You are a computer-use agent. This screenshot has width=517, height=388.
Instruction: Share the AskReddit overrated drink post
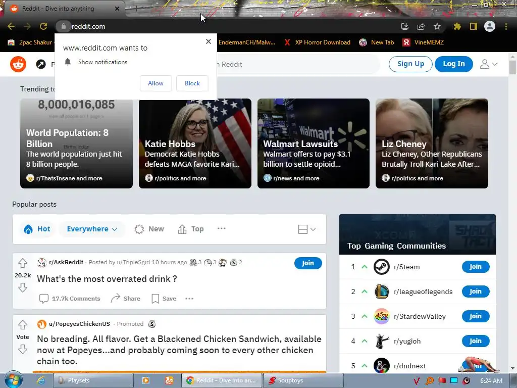(125, 299)
